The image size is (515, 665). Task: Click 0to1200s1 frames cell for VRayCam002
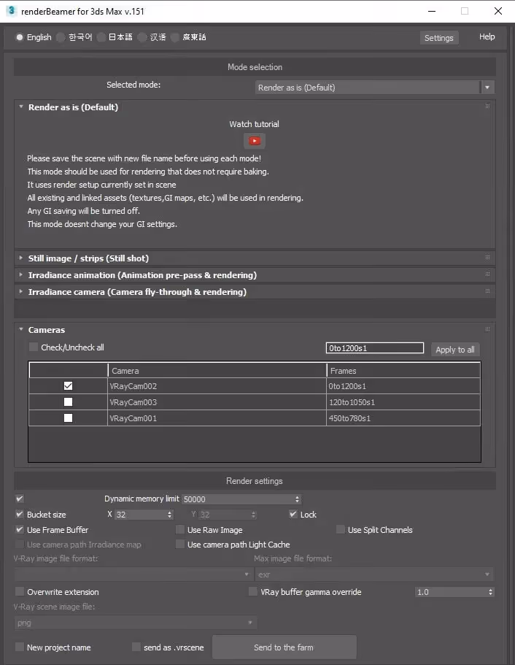coord(403,386)
